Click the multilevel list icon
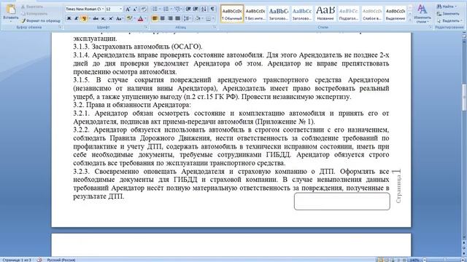This screenshot has width=467, height=262. (177, 9)
